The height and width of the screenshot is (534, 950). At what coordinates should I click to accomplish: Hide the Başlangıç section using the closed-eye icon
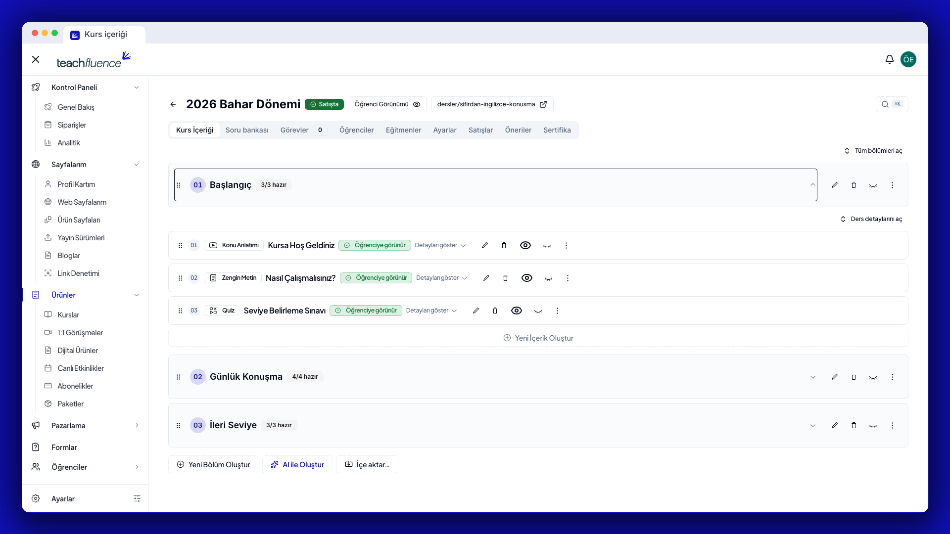(x=873, y=185)
